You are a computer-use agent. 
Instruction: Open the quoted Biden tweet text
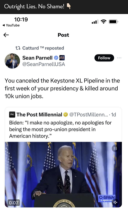pyautogui.click(x=60, y=129)
